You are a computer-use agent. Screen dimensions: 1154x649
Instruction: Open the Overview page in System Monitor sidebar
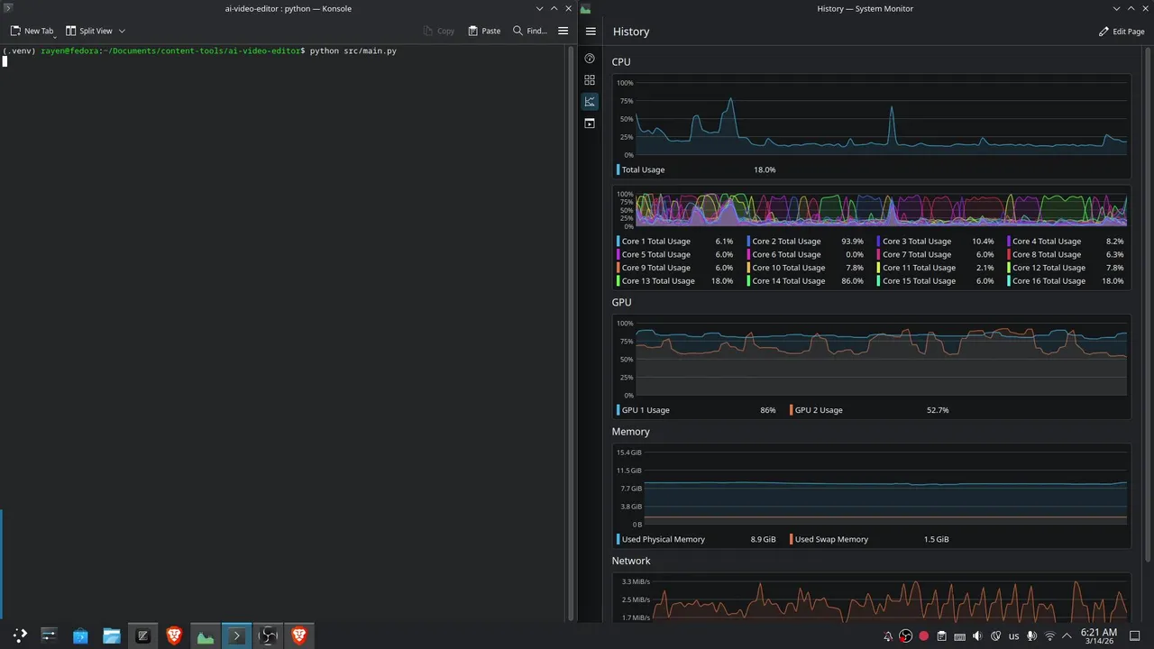pos(590,59)
